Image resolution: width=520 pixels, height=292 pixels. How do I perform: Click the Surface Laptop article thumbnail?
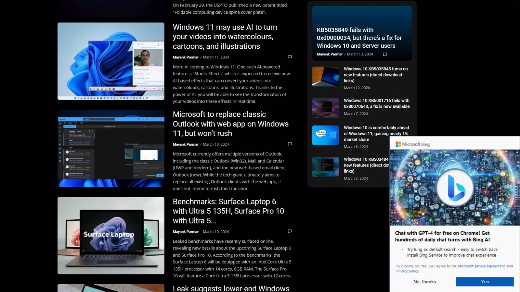pos(111,236)
